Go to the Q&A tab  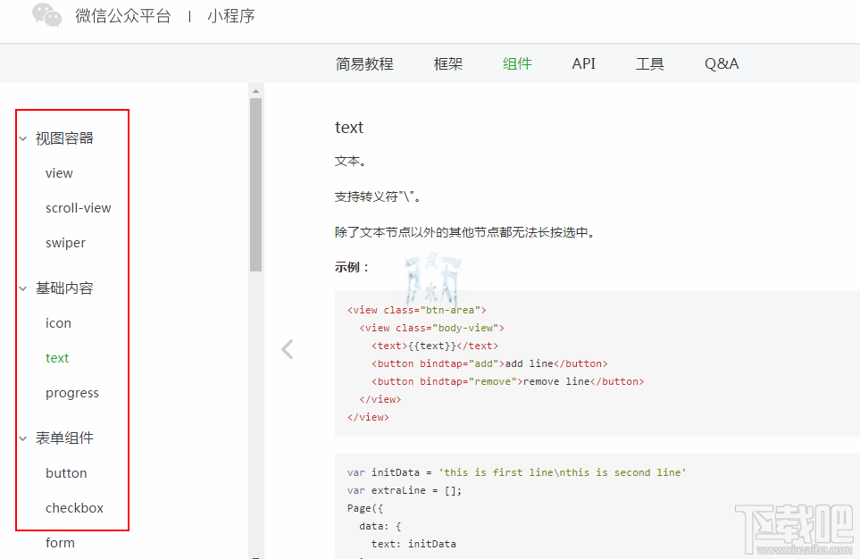click(x=722, y=63)
